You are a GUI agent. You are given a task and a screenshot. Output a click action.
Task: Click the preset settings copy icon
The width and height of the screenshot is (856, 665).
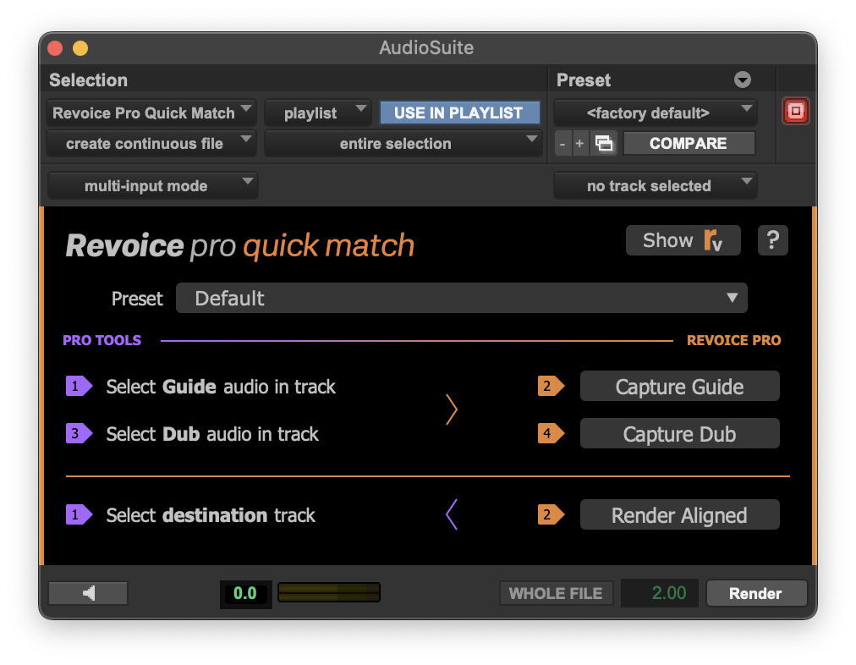(x=603, y=144)
